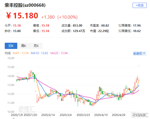Click the 14.00 y-axis price label

pos(11,76)
